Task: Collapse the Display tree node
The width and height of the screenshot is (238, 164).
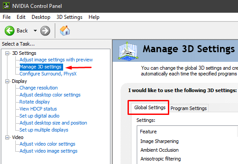Action: coord(7,82)
